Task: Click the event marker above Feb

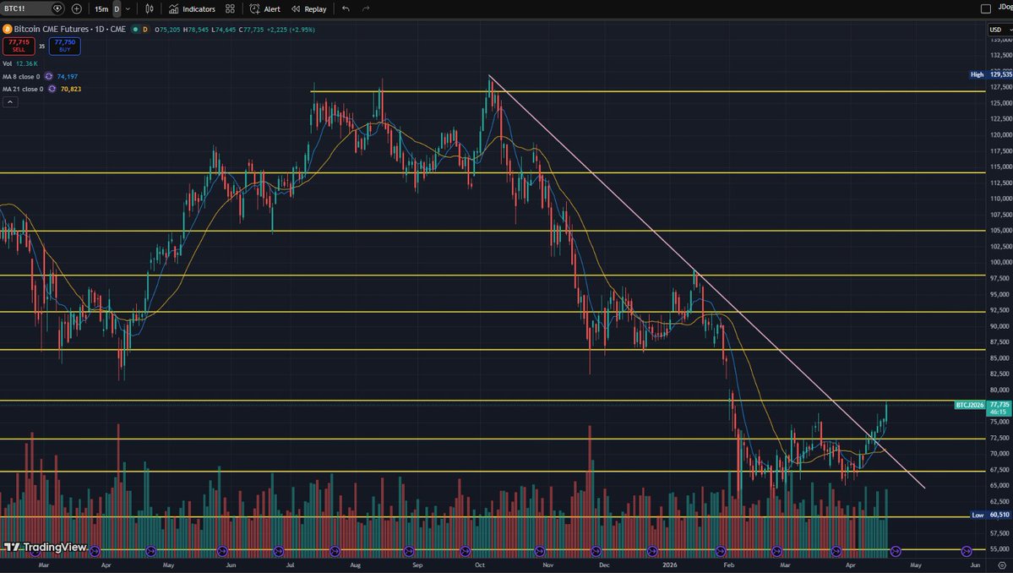Action: pos(721,551)
